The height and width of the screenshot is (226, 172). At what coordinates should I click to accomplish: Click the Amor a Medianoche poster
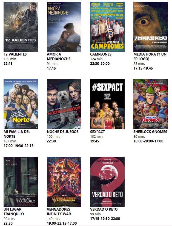tap(64, 27)
